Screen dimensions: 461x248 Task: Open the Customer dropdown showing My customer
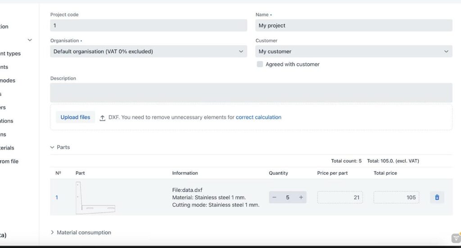point(353,52)
